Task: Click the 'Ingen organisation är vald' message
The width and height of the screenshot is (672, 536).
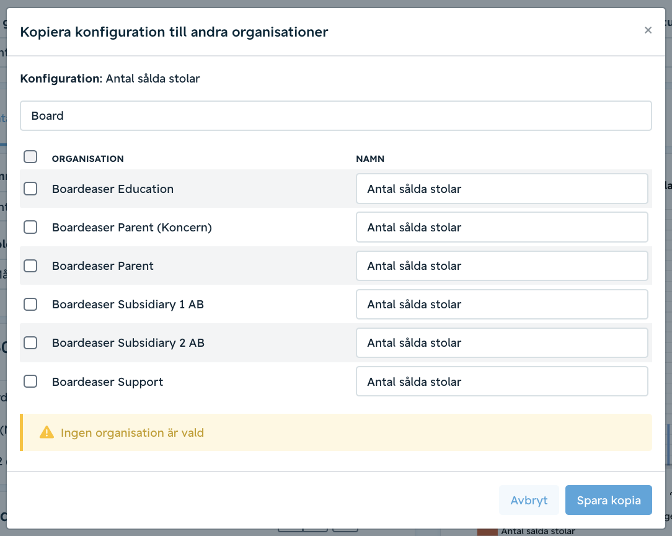Action: (x=132, y=432)
